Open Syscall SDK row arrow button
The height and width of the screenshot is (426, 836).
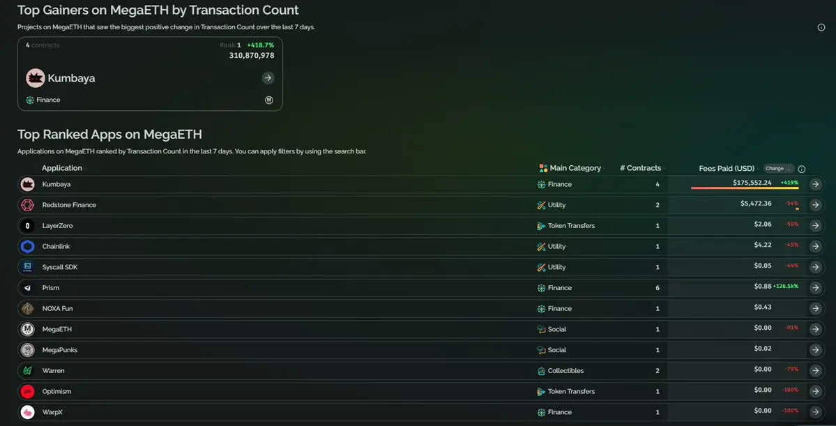click(x=815, y=267)
